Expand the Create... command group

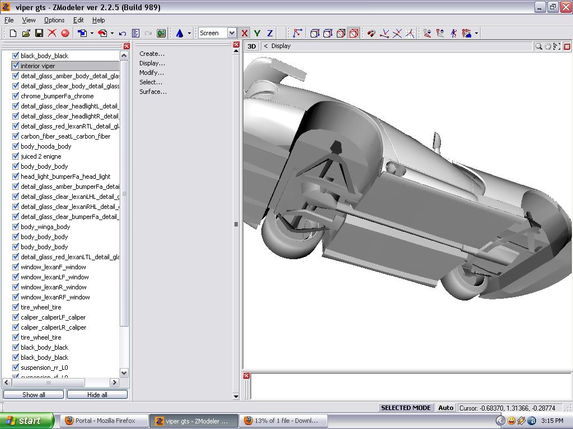click(152, 54)
